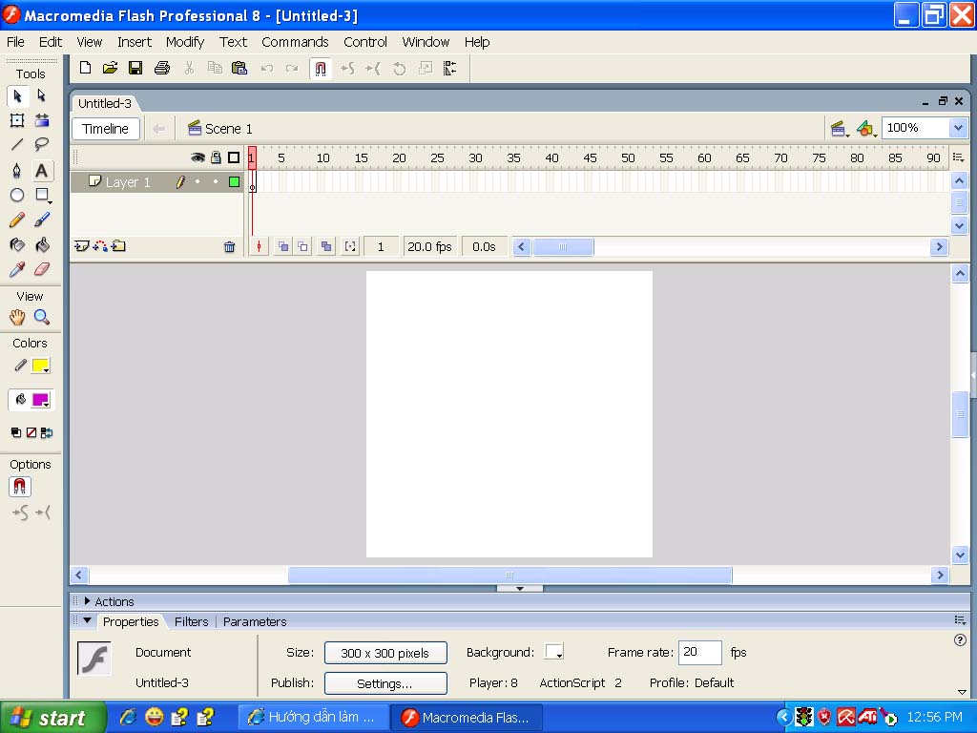Select the Free Transform tool
This screenshot has height=733, width=977.
tap(17, 120)
